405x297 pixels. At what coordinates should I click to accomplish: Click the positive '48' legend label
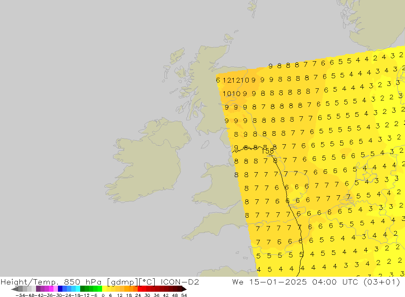tap(175, 295)
